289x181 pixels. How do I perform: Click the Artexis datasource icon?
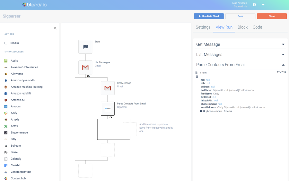tap(6, 120)
